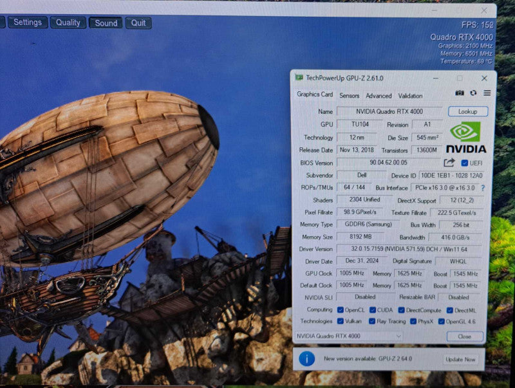Click the Memory Type value GDDR6 (Samsung)
The width and height of the screenshot is (515, 388).
368,225
